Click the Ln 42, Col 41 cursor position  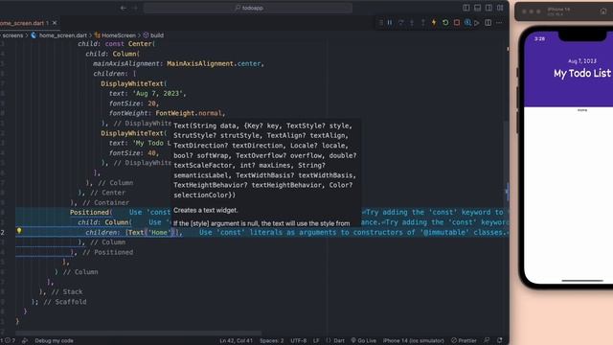tap(236, 341)
